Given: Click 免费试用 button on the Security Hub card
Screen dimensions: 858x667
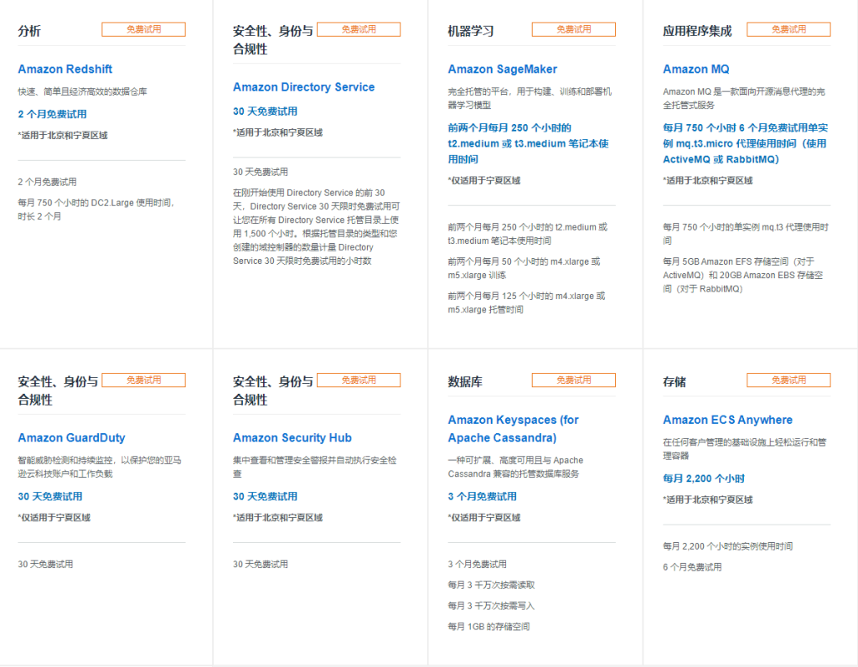Looking at the screenshot, I should (x=358, y=380).
